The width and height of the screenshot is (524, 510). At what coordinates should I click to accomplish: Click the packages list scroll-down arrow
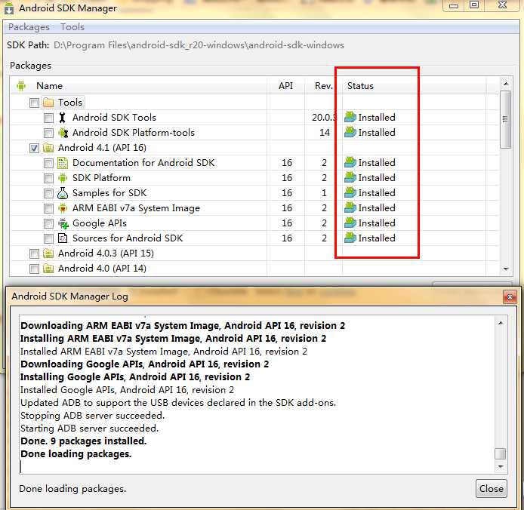tap(506, 269)
